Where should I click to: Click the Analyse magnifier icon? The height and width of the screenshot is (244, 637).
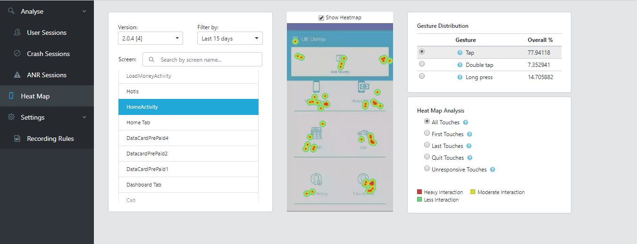[11, 11]
